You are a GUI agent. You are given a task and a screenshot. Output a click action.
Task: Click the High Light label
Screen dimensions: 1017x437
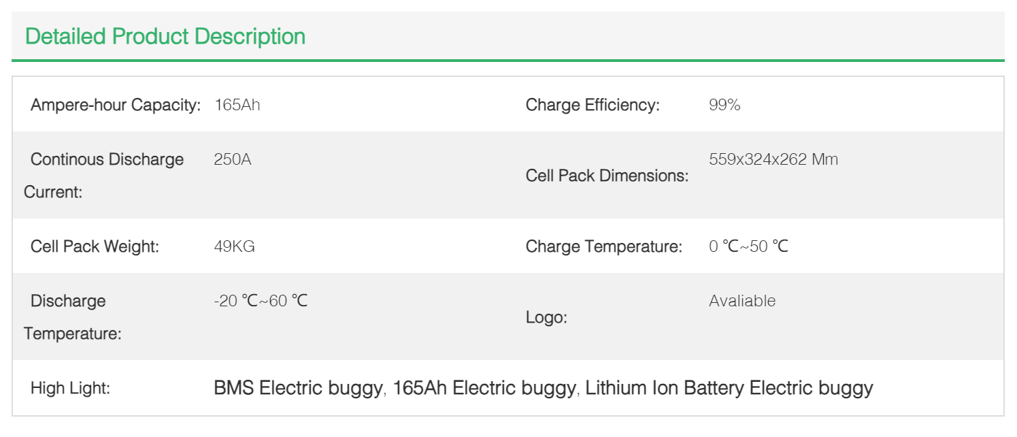coord(70,389)
